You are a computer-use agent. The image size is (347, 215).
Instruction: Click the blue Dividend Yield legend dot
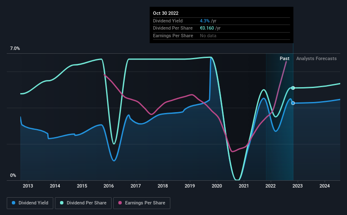14,203
